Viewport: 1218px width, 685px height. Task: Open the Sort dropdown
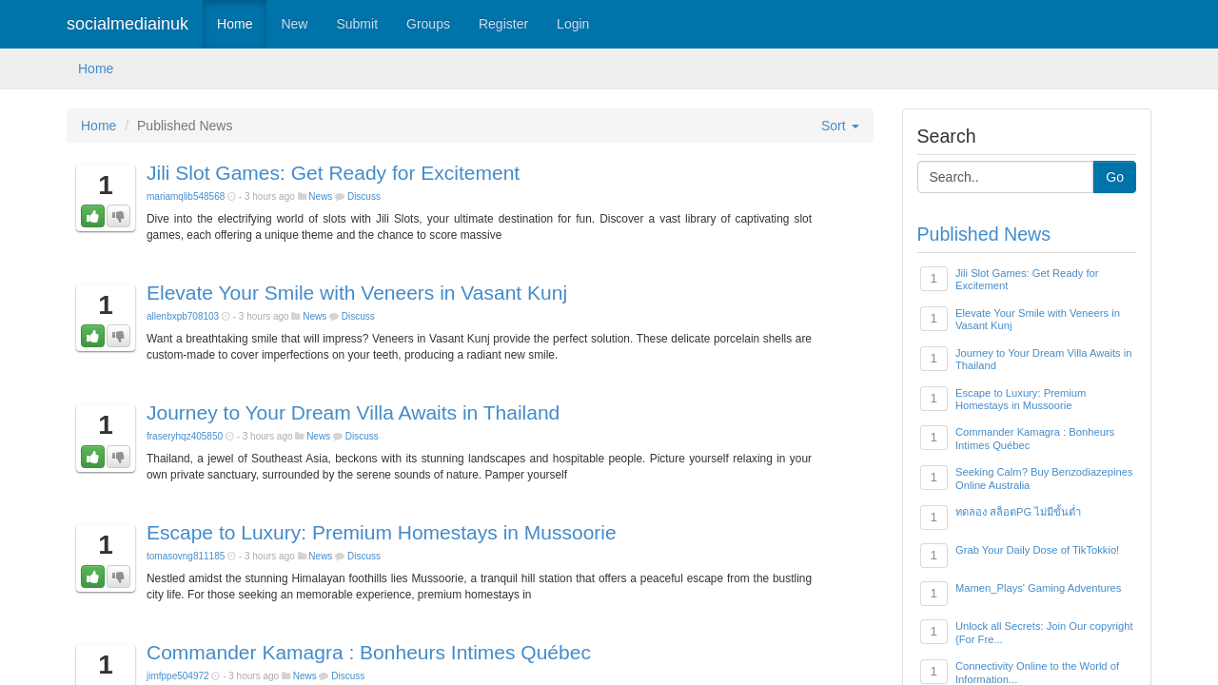pyautogui.click(x=839, y=126)
